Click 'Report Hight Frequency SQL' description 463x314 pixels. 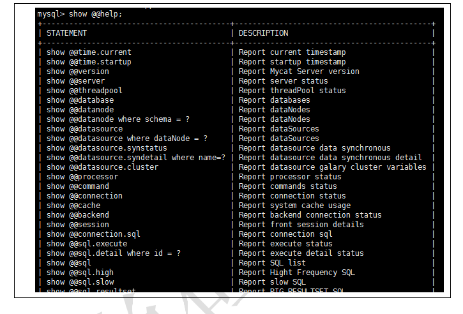click(297, 273)
